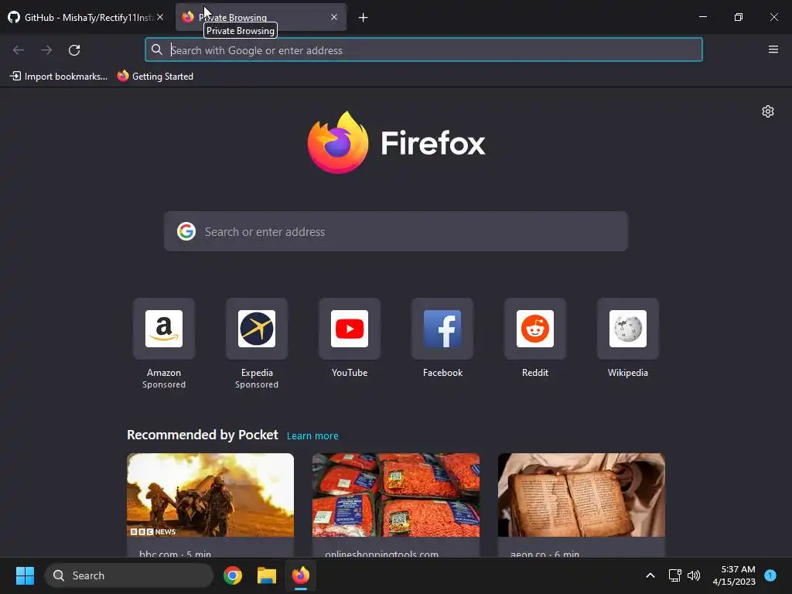This screenshot has width=792, height=594.
Task: Open the notification badge icon
Action: [x=770, y=575]
